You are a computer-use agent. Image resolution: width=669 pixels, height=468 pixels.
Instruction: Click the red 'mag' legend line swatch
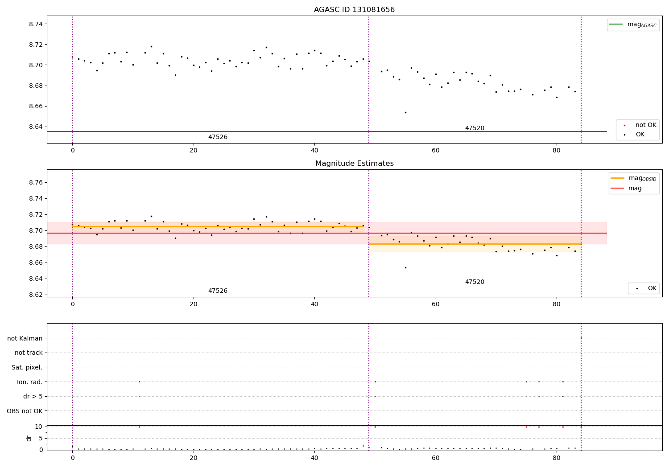pyautogui.click(x=618, y=188)
